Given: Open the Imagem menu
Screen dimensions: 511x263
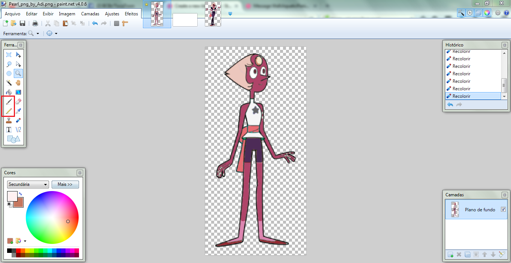Looking at the screenshot, I should click(x=67, y=14).
